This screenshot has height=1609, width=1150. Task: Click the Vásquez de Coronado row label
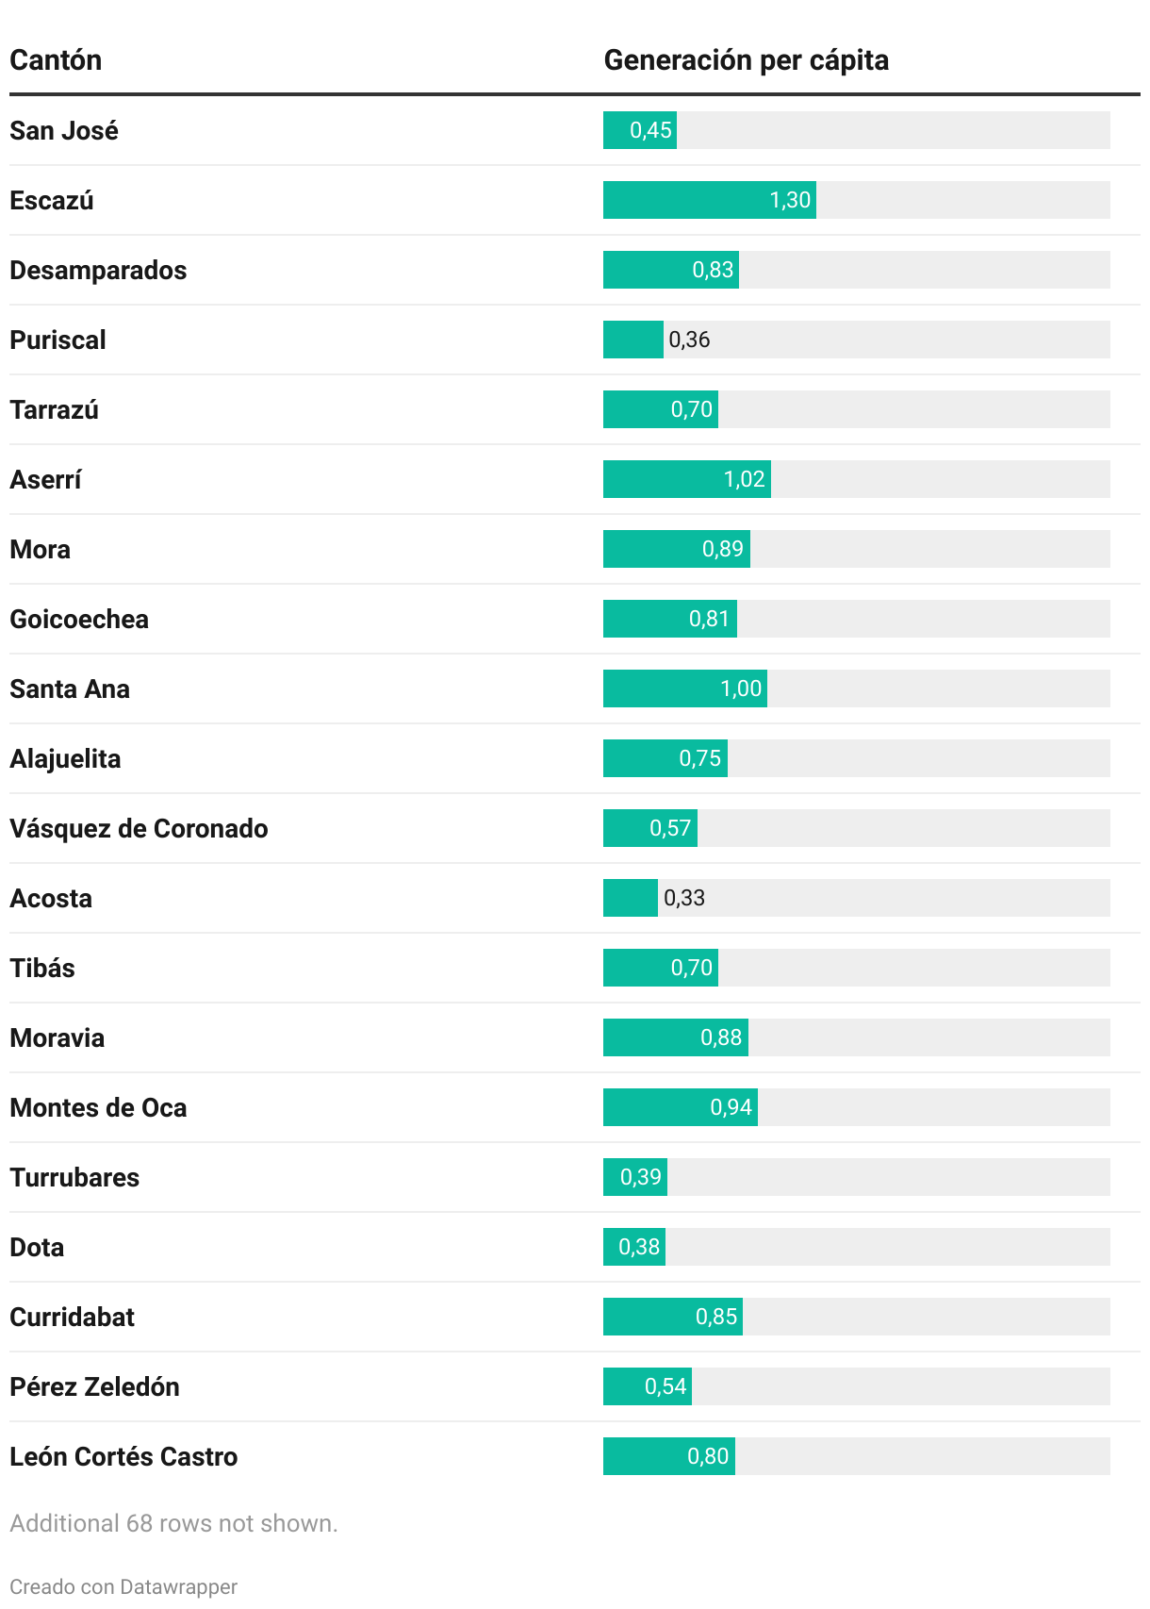(139, 828)
